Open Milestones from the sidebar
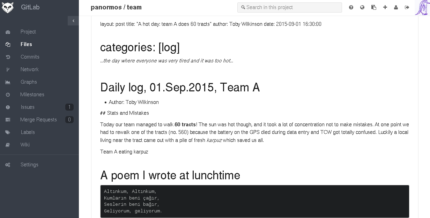This screenshot has height=218, width=430. click(x=32, y=95)
